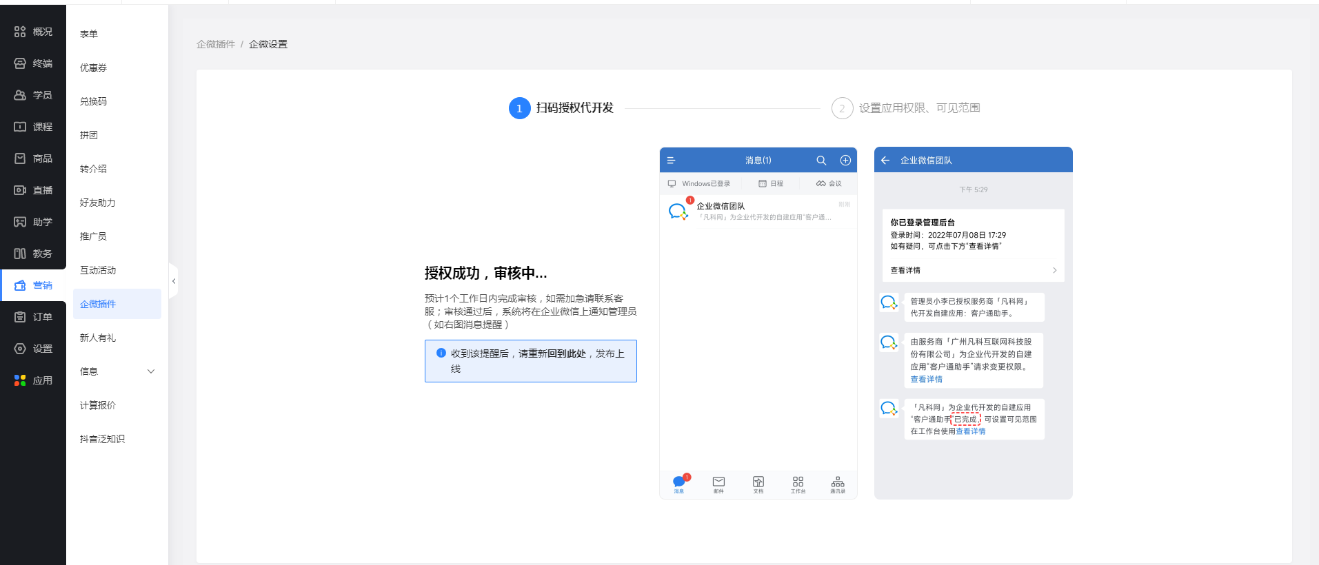Expand the 信息 submenu chevron
Viewport: 1319px width, 565px height.
151,371
